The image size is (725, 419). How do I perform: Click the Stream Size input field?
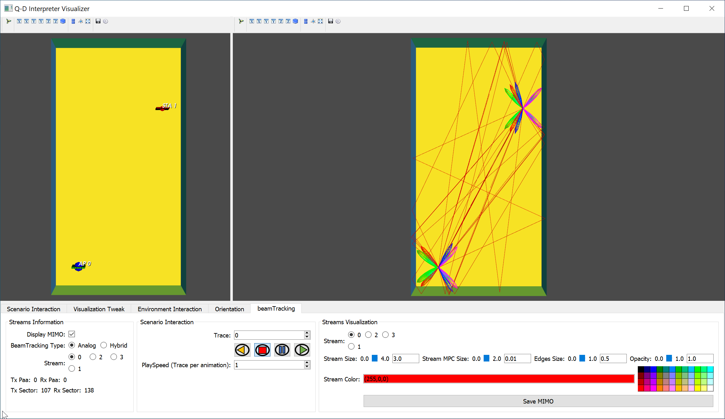tap(405, 359)
